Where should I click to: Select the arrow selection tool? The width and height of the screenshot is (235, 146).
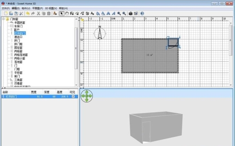tap(62, 13)
